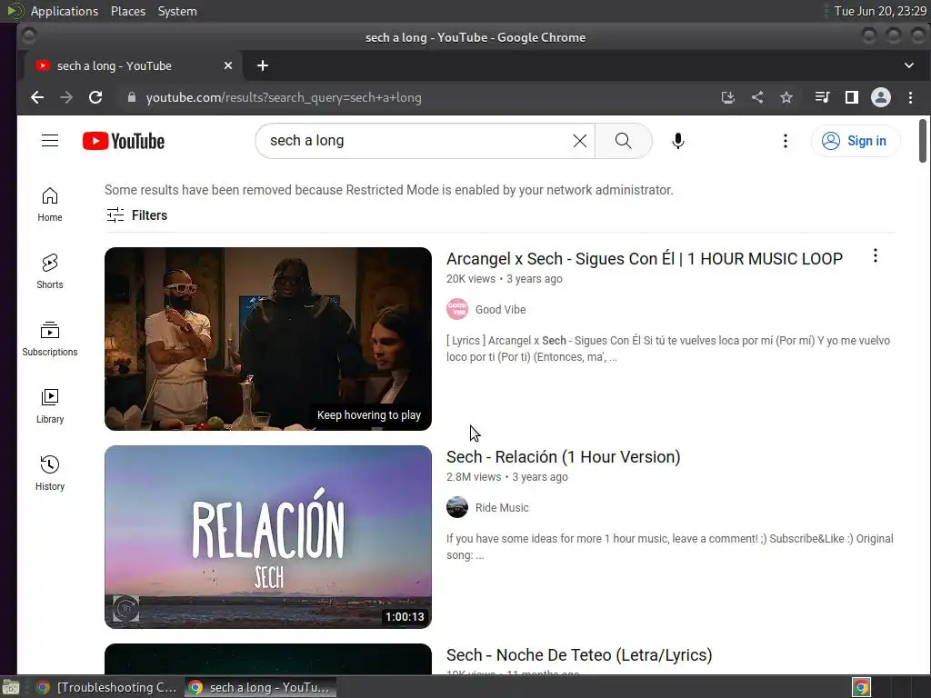This screenshot has height=698, width=931.
Task: Open the media controls icon in Chrome toolbar
Action: pyautogui.click(x=822, y=97)
